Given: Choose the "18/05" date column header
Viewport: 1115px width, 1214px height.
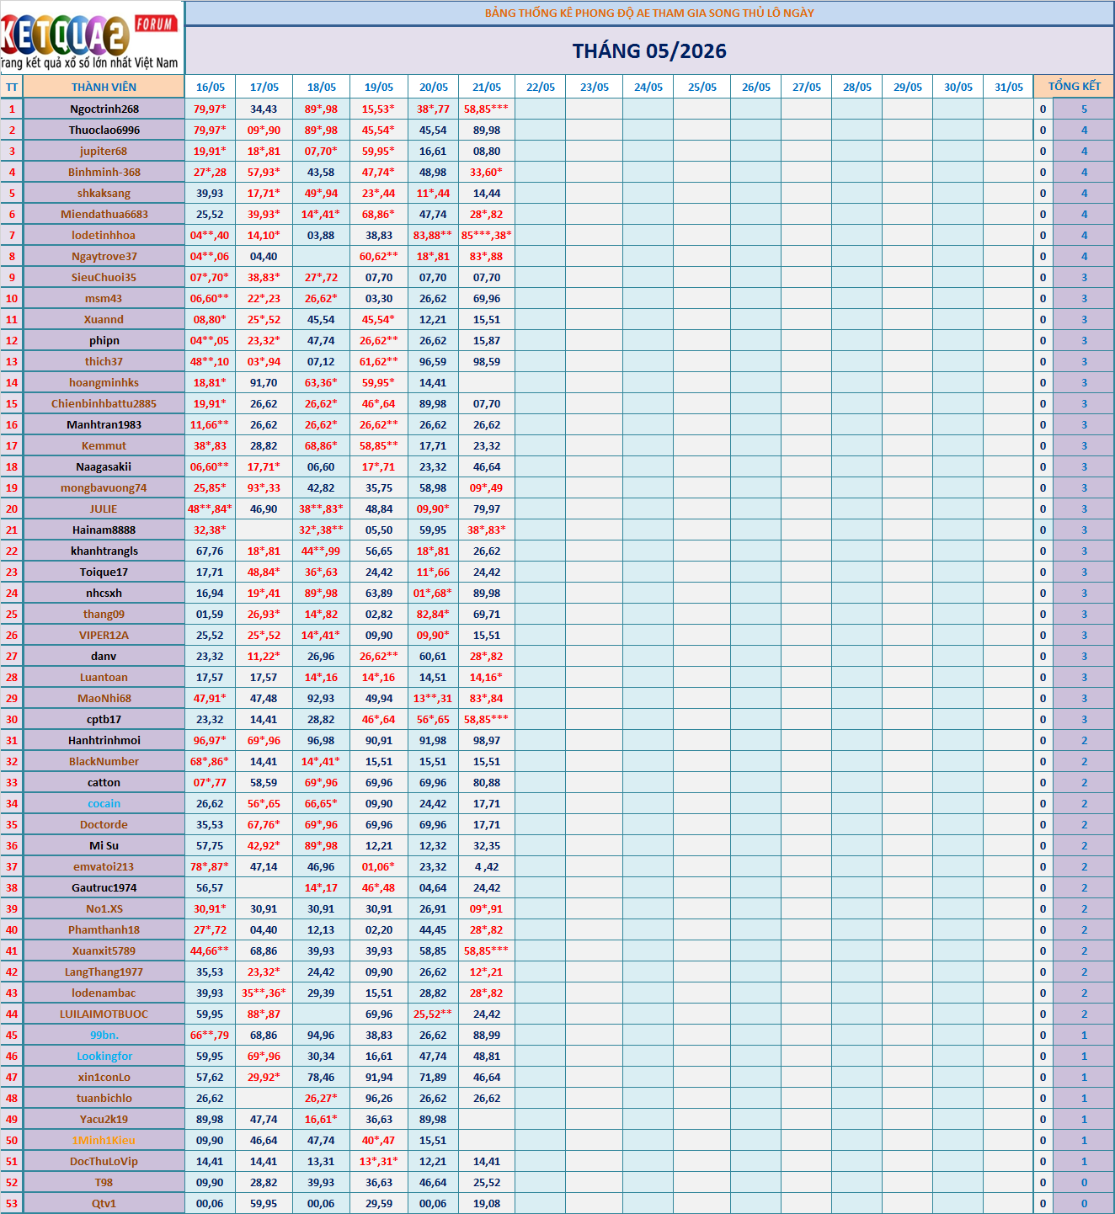Looking at the screenshot, I should tap(322, 87).
